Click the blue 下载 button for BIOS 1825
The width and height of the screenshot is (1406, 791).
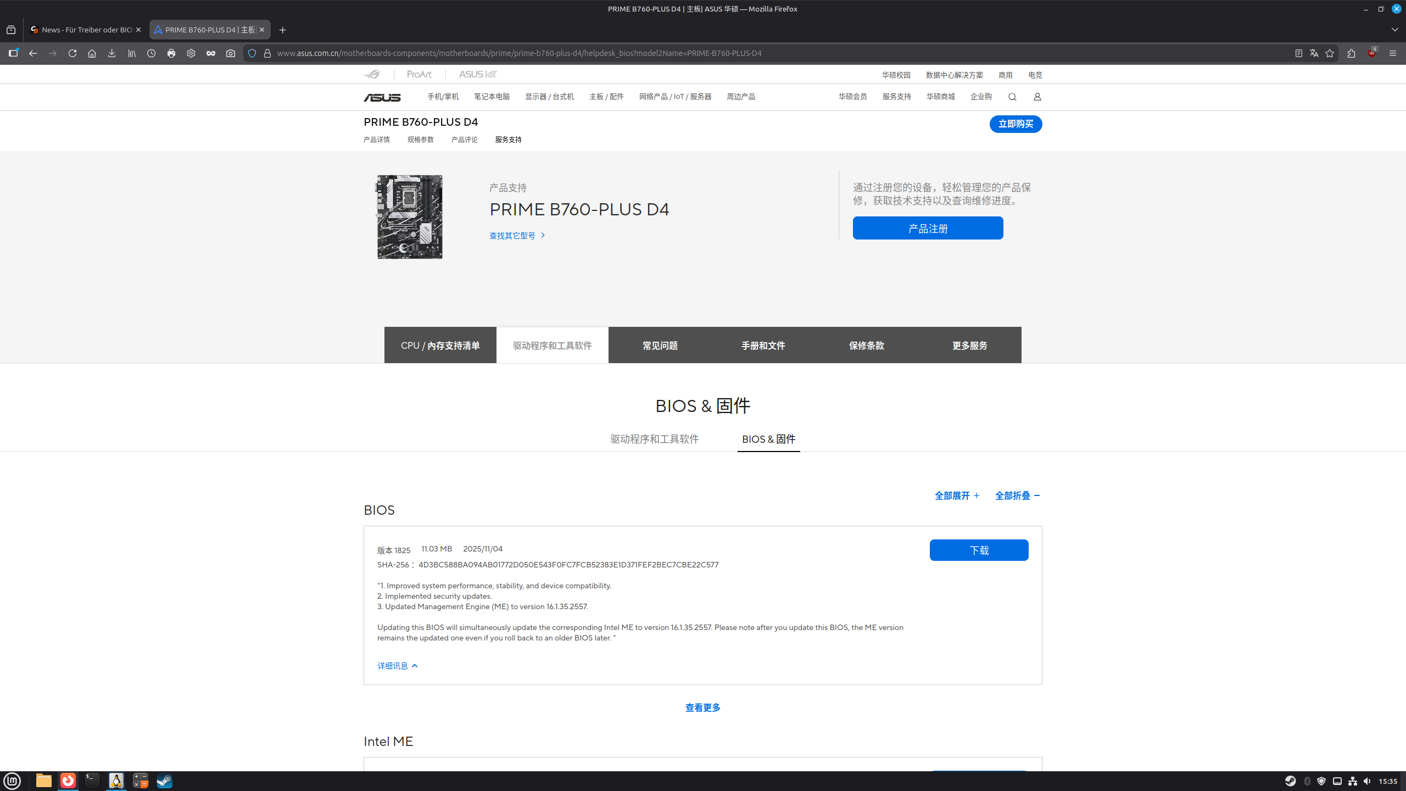pyautogui.click(x=979, y=550)
